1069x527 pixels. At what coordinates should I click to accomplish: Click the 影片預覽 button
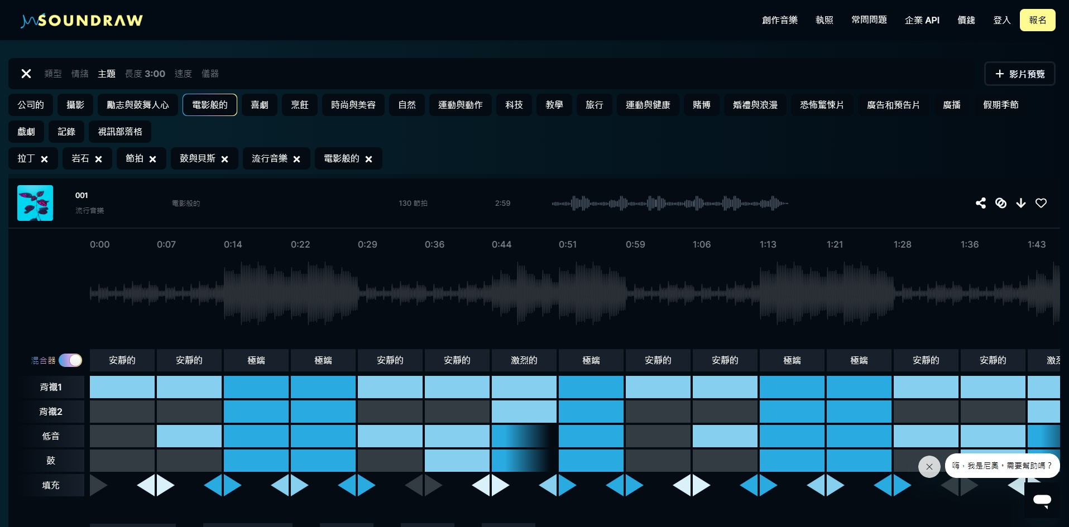tap(1019, 73)
